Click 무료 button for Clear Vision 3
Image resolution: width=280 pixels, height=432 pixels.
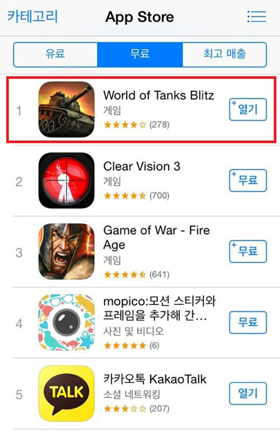[x=248, y=181]
